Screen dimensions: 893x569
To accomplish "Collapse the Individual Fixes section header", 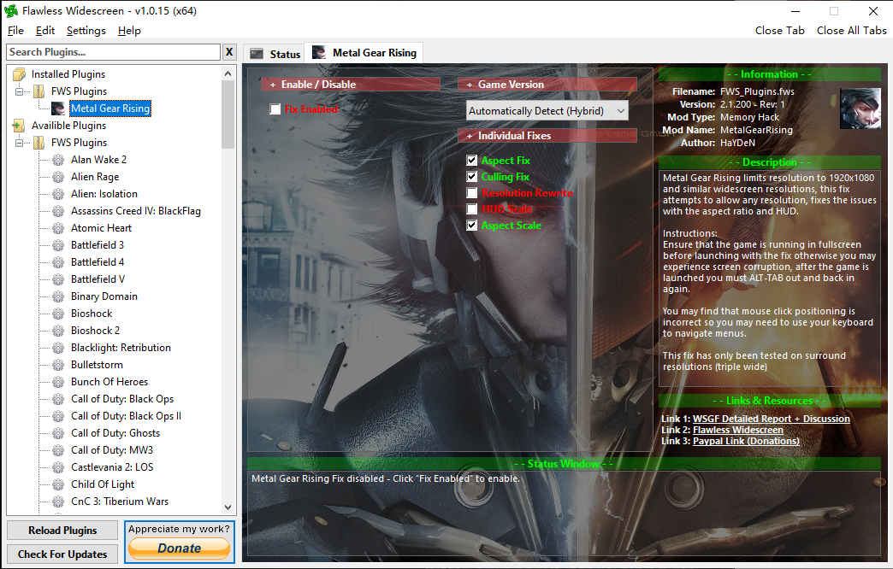I will (x=547, y=136).
